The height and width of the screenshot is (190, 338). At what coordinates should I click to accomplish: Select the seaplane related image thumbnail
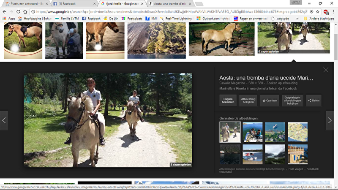click(x=253, y=154)
